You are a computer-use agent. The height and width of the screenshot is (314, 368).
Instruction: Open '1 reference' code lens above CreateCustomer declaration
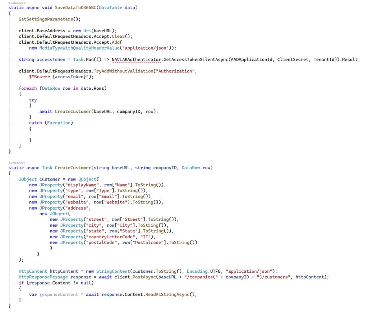pyautogui.click(x=17, y=163)
